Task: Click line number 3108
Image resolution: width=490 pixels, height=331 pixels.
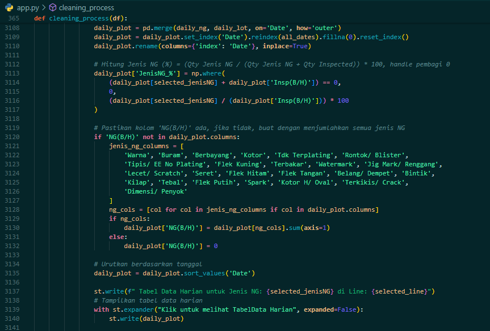Action: pyautogui.click(x=12, y=28)
